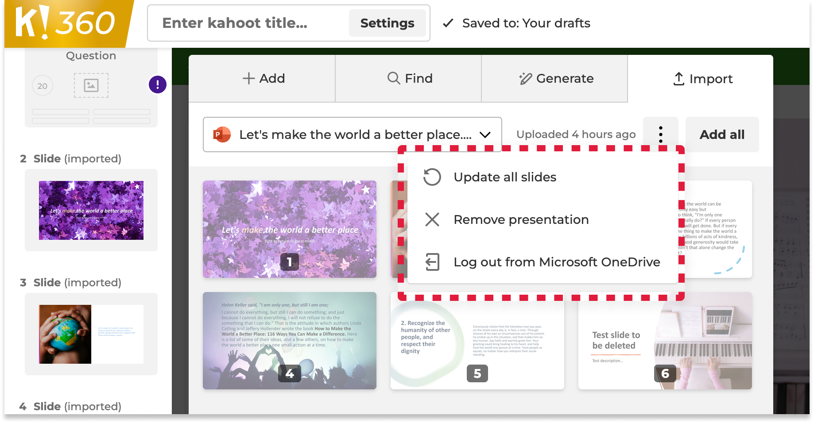The width and height of the screenshot is (814, 423).
Task: Open the Question card in sidebar
Action: pos(91,88)
